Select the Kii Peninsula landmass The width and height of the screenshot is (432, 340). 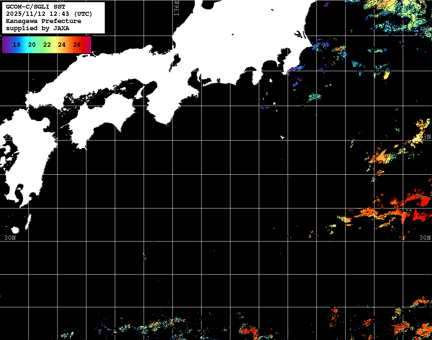[169, 104]
